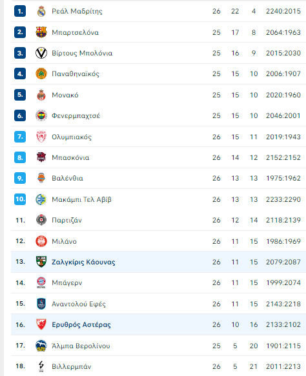Open the Μπασκόνια team link
This screenshot has height=376, width=306.
70,157
